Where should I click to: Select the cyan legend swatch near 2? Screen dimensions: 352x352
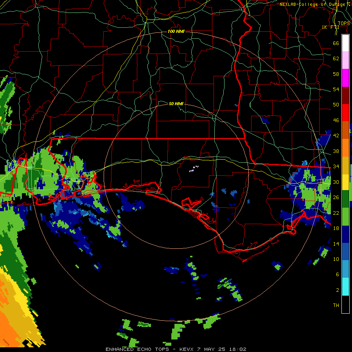click(345, 287)
